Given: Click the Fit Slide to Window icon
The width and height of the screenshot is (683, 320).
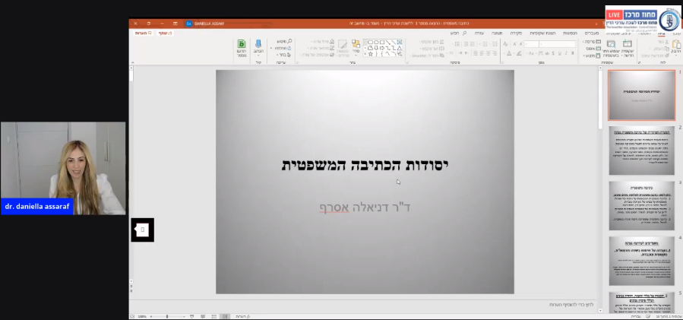Looking at the screenshot, I should tap(132, 316).
